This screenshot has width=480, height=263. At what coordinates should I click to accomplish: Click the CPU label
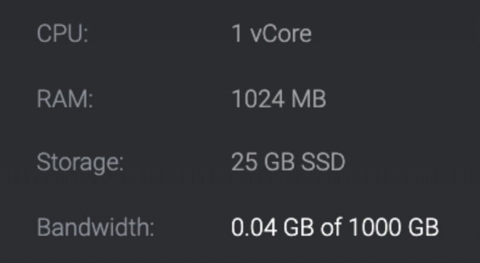tap(63, 33)
